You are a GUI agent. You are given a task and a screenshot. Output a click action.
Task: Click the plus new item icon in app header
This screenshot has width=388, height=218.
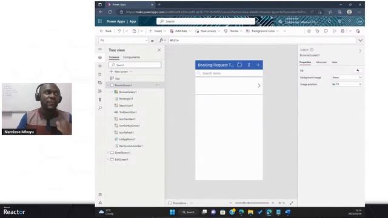pyautogui.click(x=258, y=65)
